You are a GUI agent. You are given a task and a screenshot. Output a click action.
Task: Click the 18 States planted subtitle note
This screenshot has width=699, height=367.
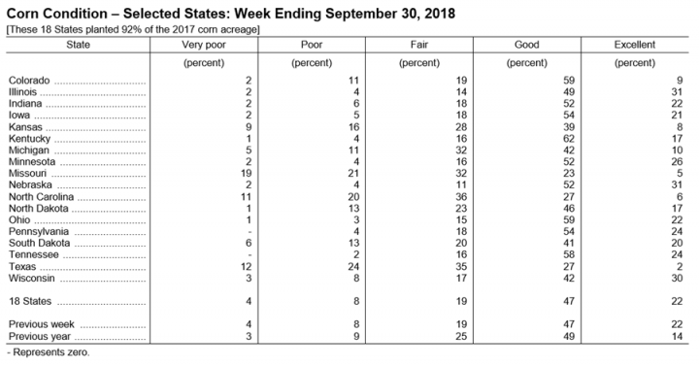133,29
